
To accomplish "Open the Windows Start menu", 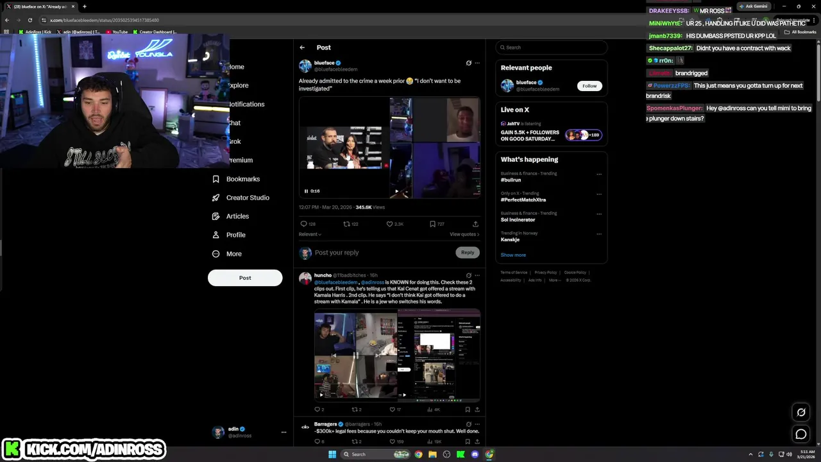I will click(x=332, y=454).
